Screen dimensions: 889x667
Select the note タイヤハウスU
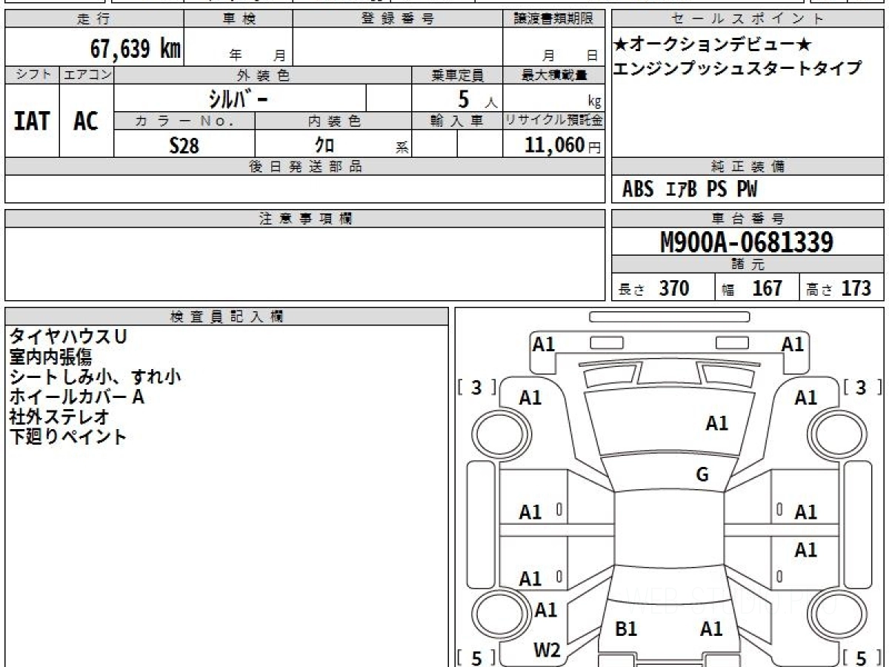68,337
